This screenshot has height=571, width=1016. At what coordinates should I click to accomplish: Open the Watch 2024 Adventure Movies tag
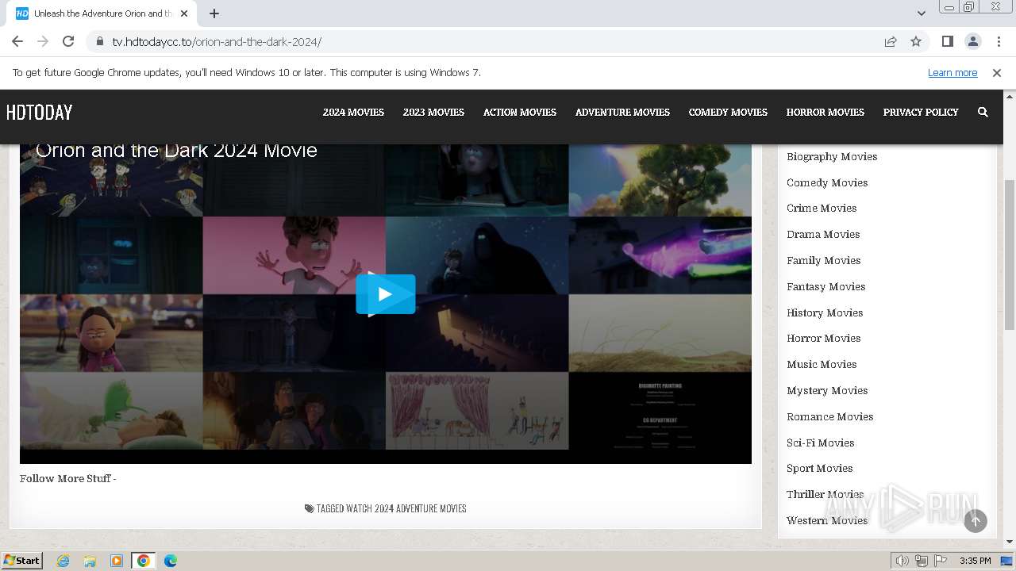[406, 508]
